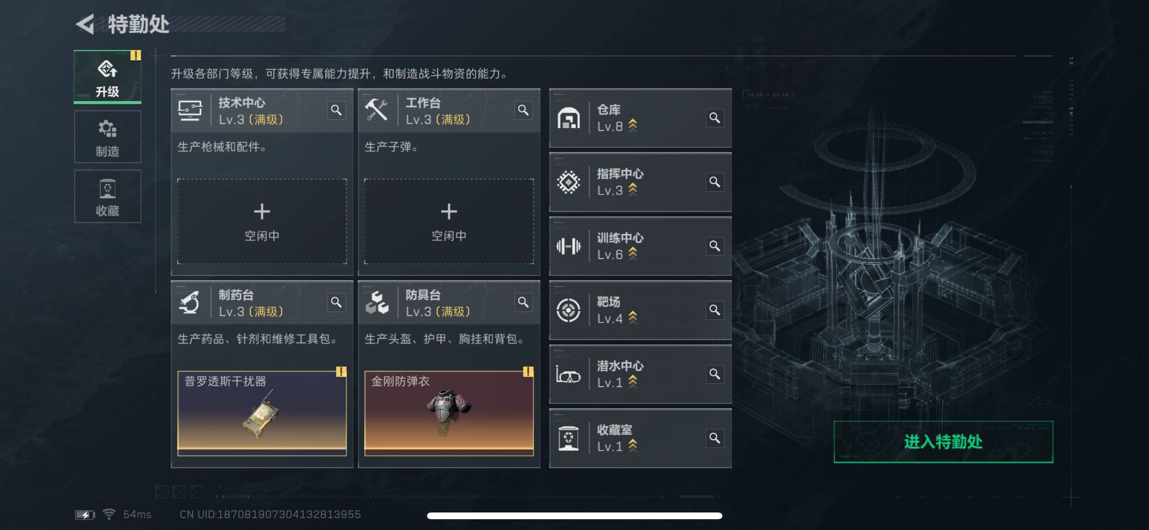1149x530 pixels.
Task: Click 进入特勤处 button
Action: (x=943, y=442)
